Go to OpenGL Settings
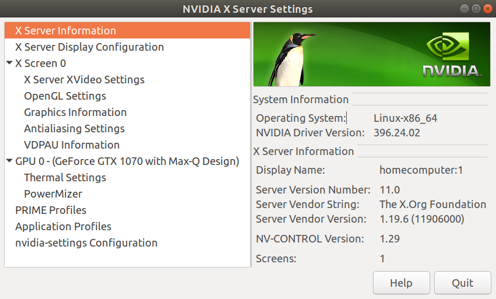Viewport: 496px width, 299px height. [65, 96]
